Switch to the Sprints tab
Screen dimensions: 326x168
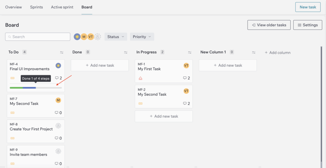pos(36,7)
